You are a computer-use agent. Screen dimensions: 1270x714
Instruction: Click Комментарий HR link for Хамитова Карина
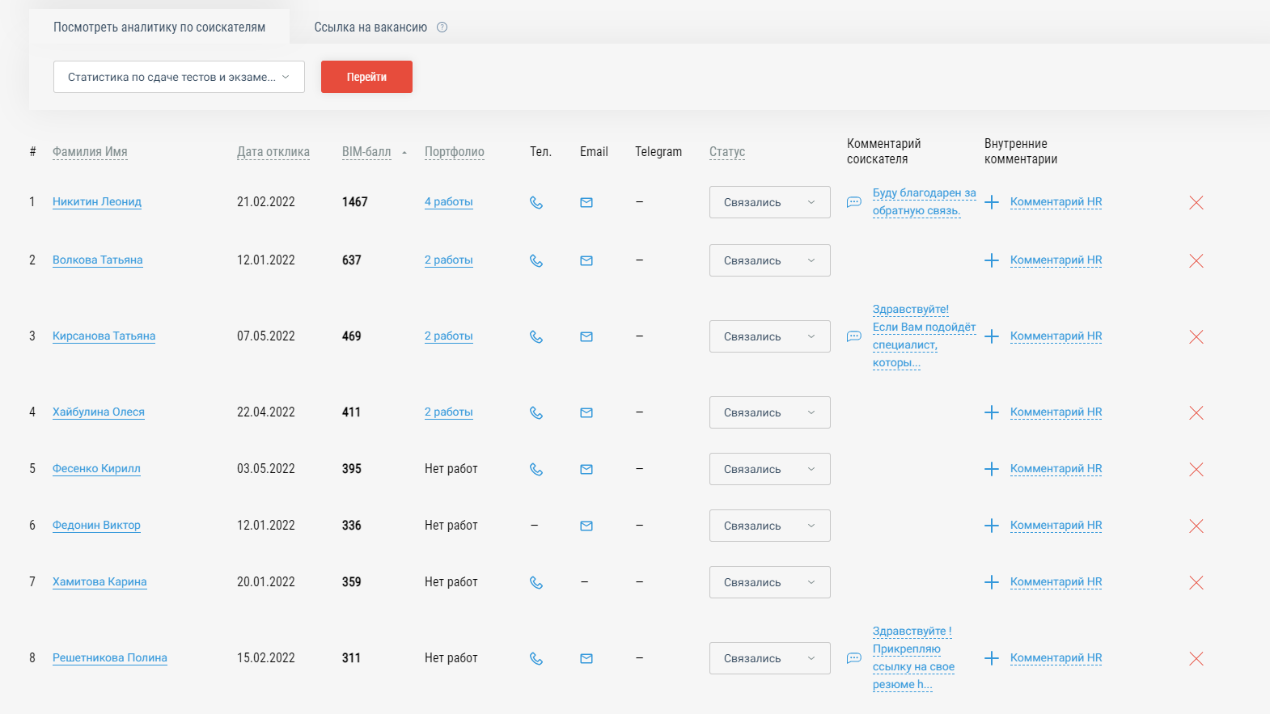coord(1056,581)
